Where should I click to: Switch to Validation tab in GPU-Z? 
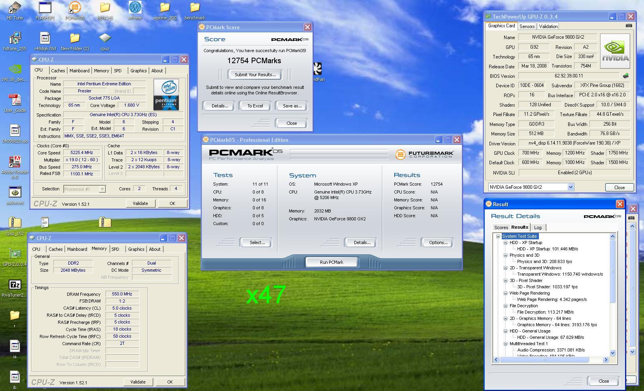548,26
